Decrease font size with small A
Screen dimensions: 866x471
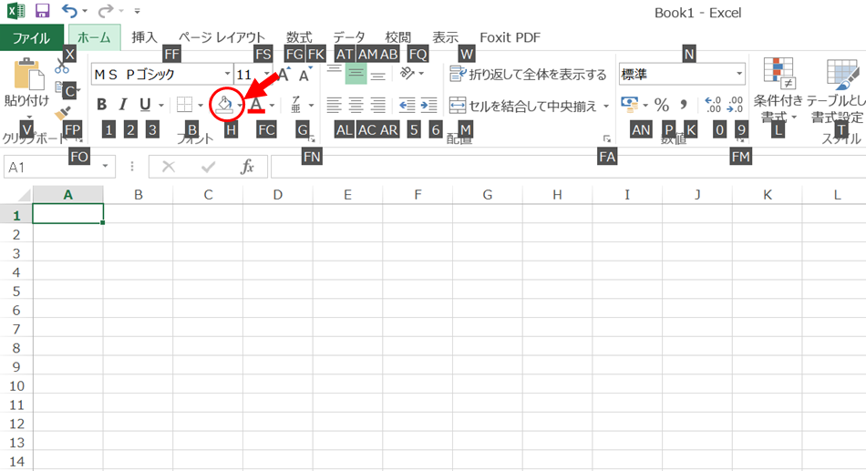click(x=304, y=75)
